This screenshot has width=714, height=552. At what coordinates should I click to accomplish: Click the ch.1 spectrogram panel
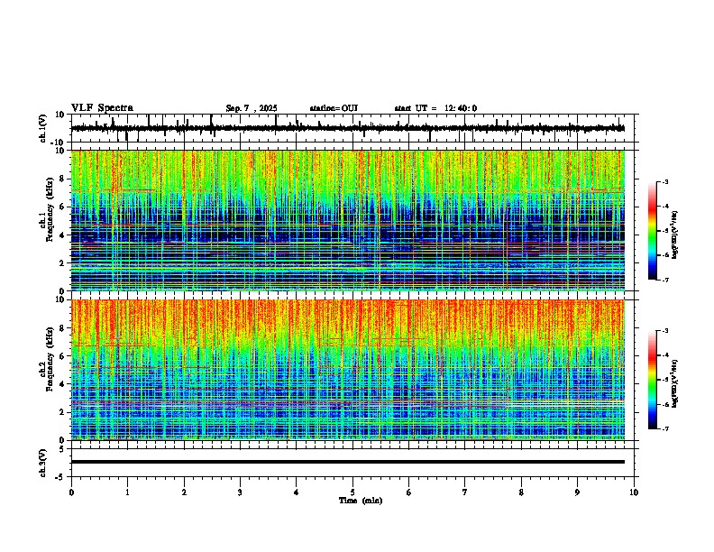coord(348,220)
